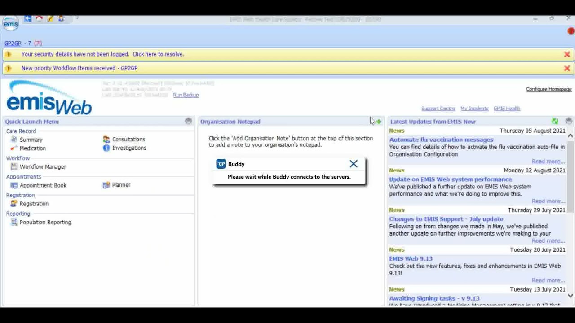The height and width of the screenshot is (323, 575).
Task: Click the warning icon beside Workflow Items notice
Action: coord(8,68)
